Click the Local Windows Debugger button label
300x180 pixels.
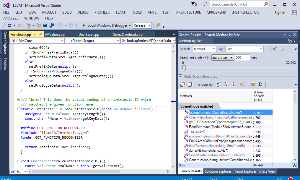pos(107,25)
